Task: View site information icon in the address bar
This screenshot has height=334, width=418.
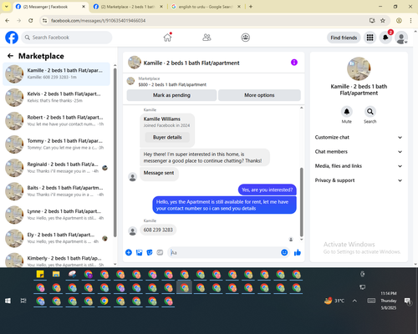Action: pos(44,20)
